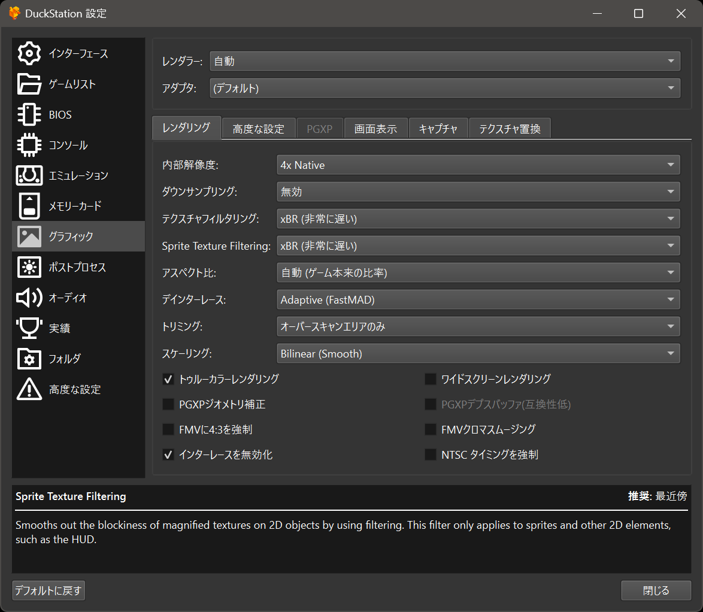Viewport: 703px width, 612px height.
Task: Maximize the DuckStation settings window
Action: pyautogui.click(x=638, y=13)
